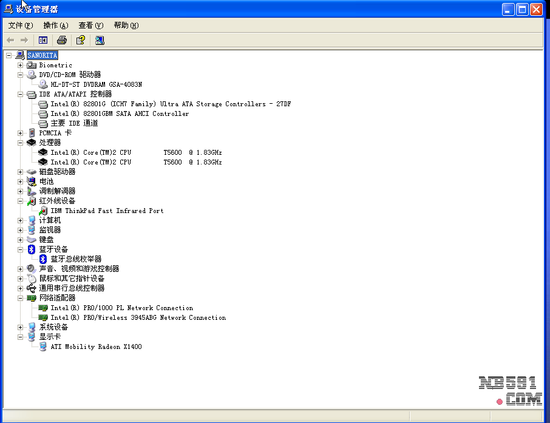Click the Properties toolbar icon with question mark
Image resolution: width=550 pixels, height=423 pixels.
(80, 40)
